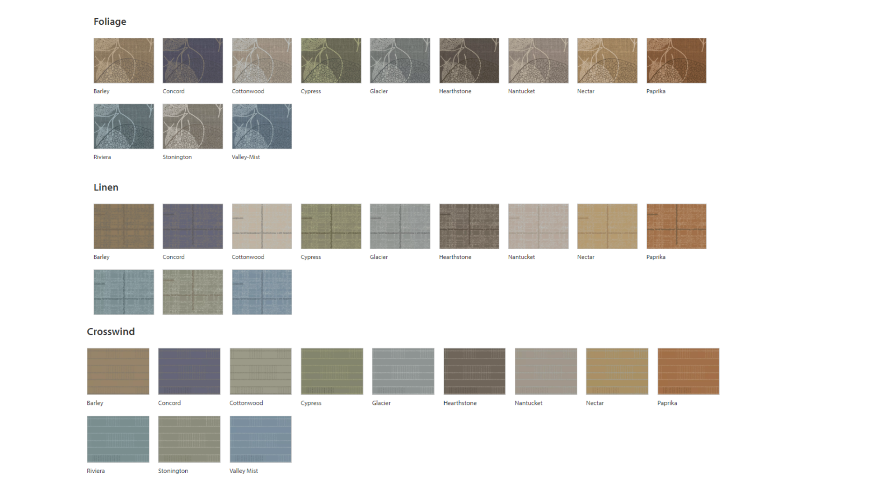Click the 'Stonington' text label under Crosswind
The height and width of the screenshot is (504, 896).
click(x=173, y=471)
